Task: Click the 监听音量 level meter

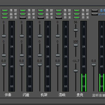Action: click(x=101, y=56)
